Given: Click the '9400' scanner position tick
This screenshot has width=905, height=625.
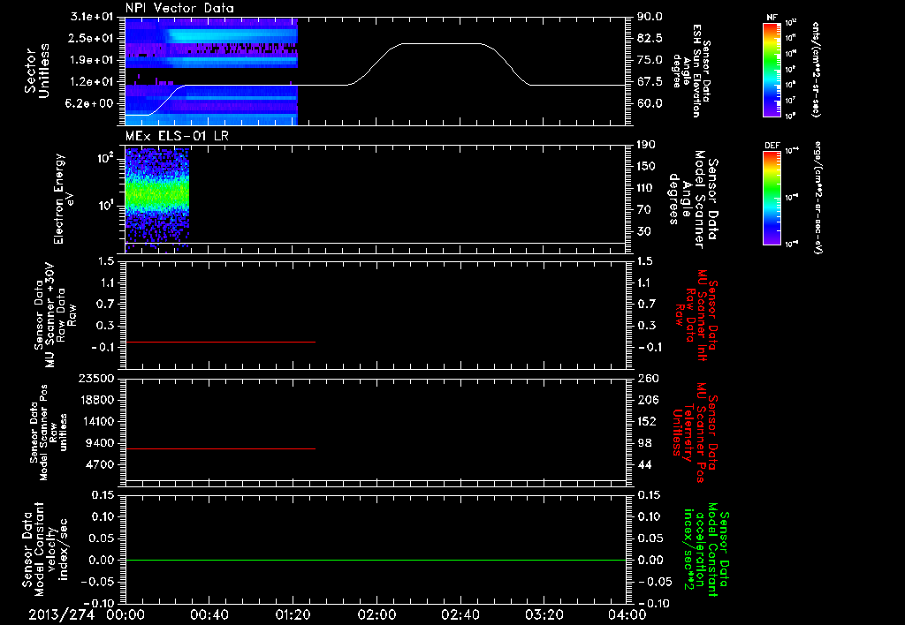Looking at the screenshot, I should (100, 443).
